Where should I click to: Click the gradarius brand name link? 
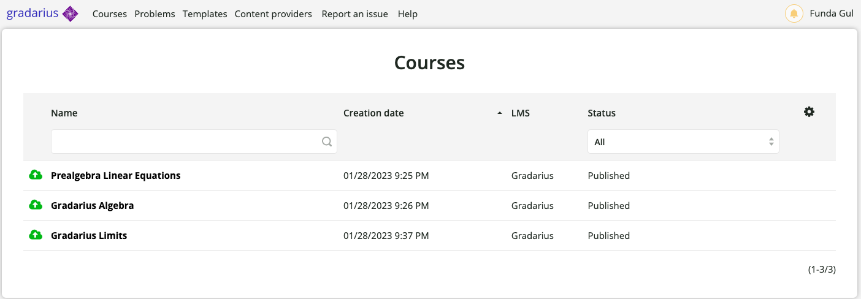33,13
